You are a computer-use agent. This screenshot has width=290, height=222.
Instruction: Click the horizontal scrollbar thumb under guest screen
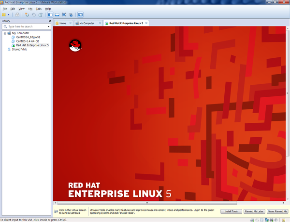[147, 203]
